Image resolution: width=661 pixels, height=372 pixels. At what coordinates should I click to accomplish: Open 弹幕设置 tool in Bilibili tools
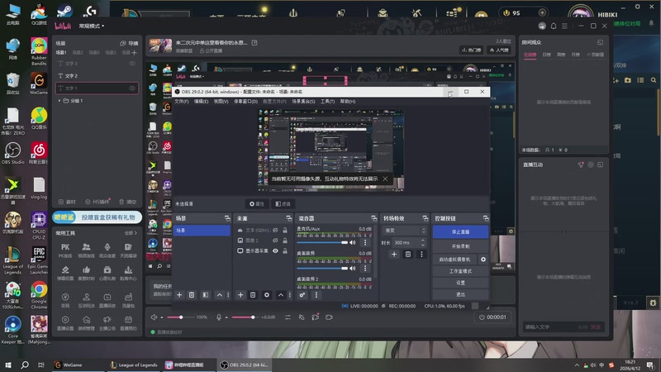coord(65,273)
